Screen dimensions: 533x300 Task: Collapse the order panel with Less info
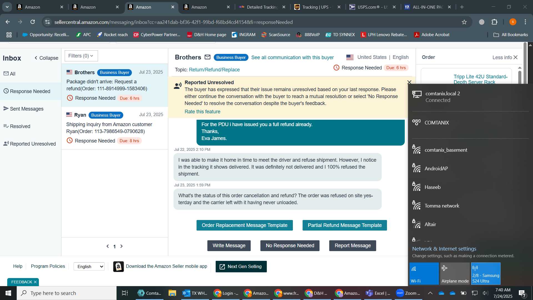505,57
